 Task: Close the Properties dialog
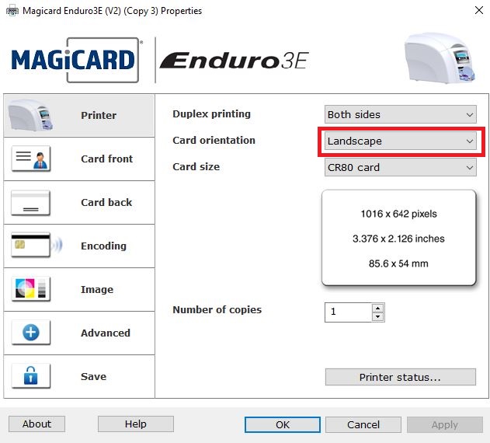click(479, 10)
